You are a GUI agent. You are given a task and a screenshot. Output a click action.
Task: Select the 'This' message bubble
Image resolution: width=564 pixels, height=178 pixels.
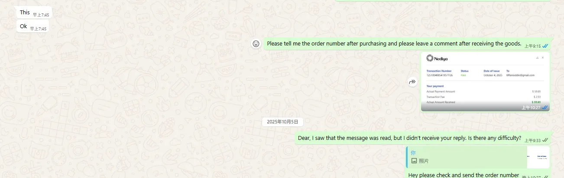point(34,13)
